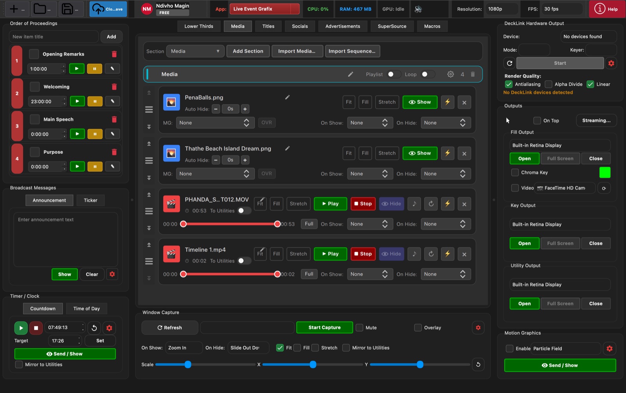Open On Show dropdown for PenaBalls.png
Screen dimensions: 626x393
(x=370, y=123)
